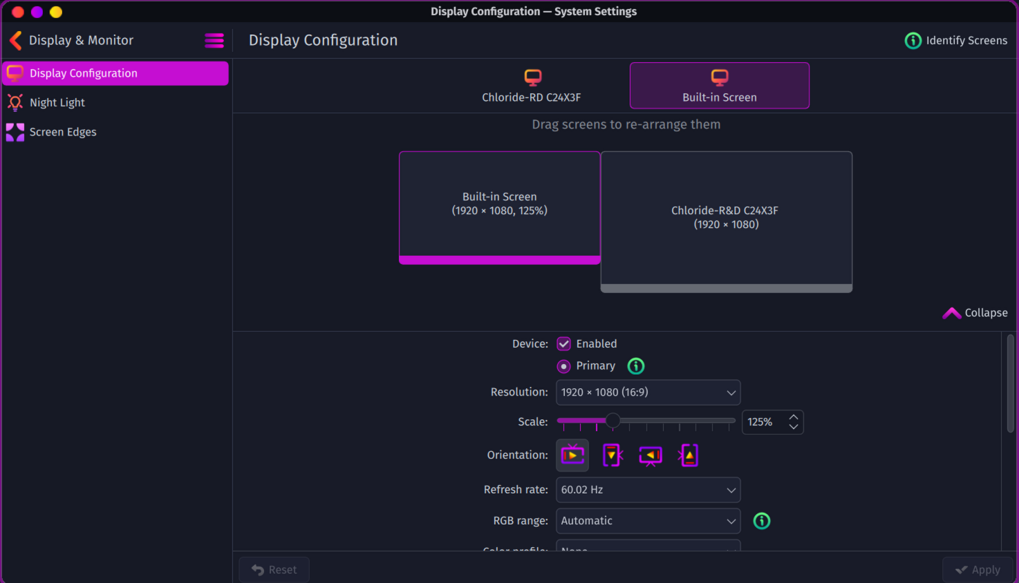The height and width of the screenshot is (583, 1019).
Task: Choose the portrait orientation icon with up arrow
Action: pos(689,455)
